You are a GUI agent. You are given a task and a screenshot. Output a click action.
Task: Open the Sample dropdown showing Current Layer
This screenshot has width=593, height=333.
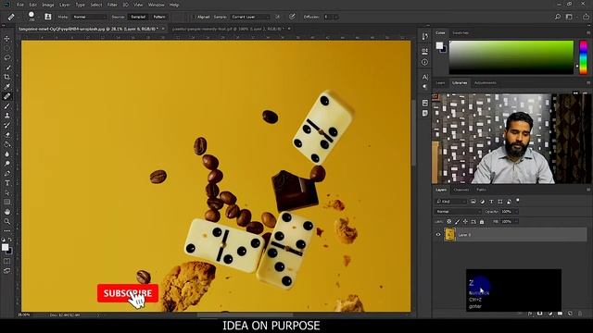[250, 17]
